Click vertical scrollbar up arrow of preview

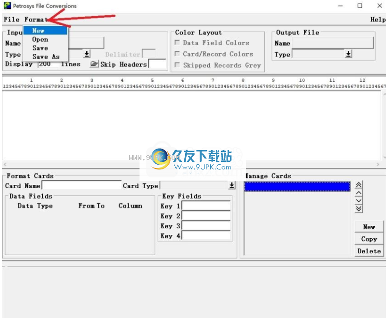(x=384, y=94)
